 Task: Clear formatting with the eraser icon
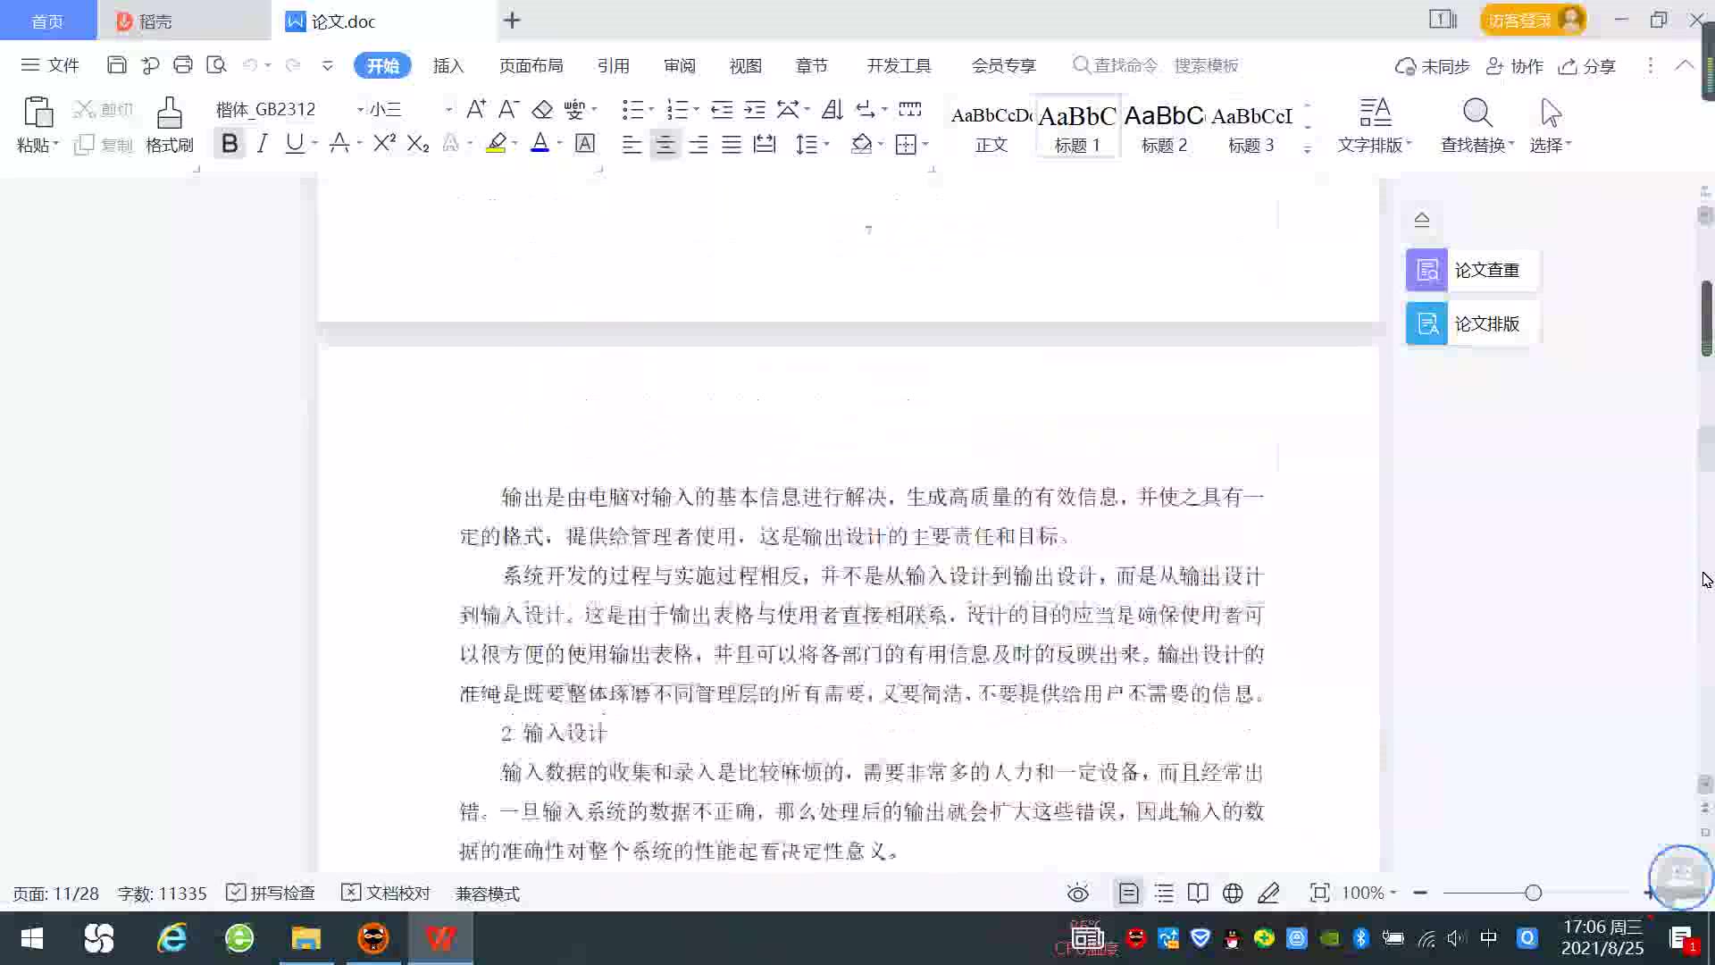(x=542, y=109)
